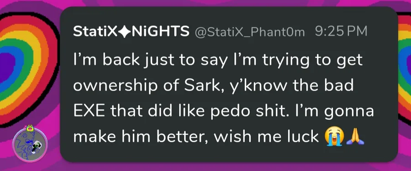Open the sender's circular profile avatar
This screenshot has width=411, height=171.
[30, 145]
